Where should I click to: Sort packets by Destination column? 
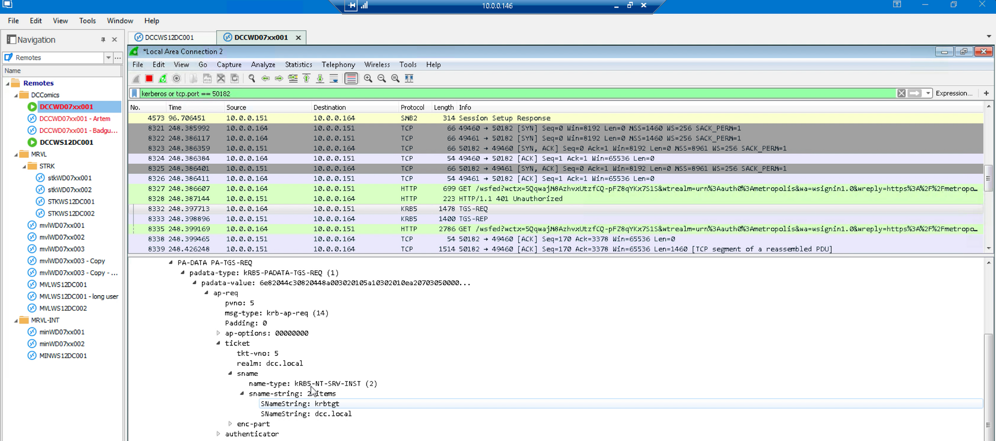pos(329,108)
